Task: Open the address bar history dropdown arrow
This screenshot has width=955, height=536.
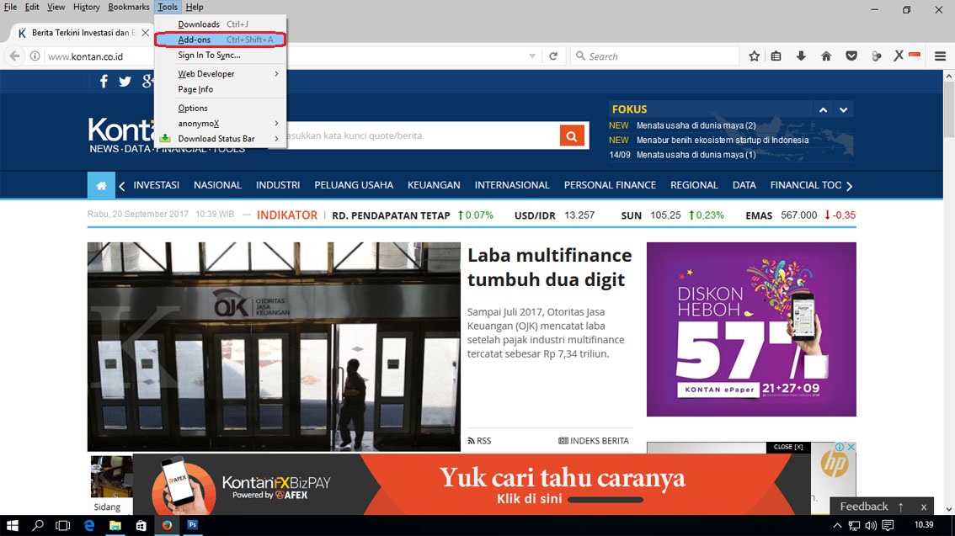Action: [x=531, y=56]
